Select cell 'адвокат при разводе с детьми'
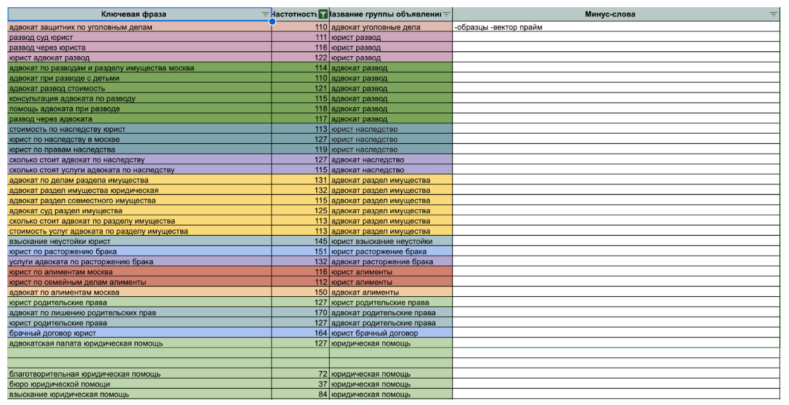The width and height of the screenshot is (789, 405). tap(140, 79)
